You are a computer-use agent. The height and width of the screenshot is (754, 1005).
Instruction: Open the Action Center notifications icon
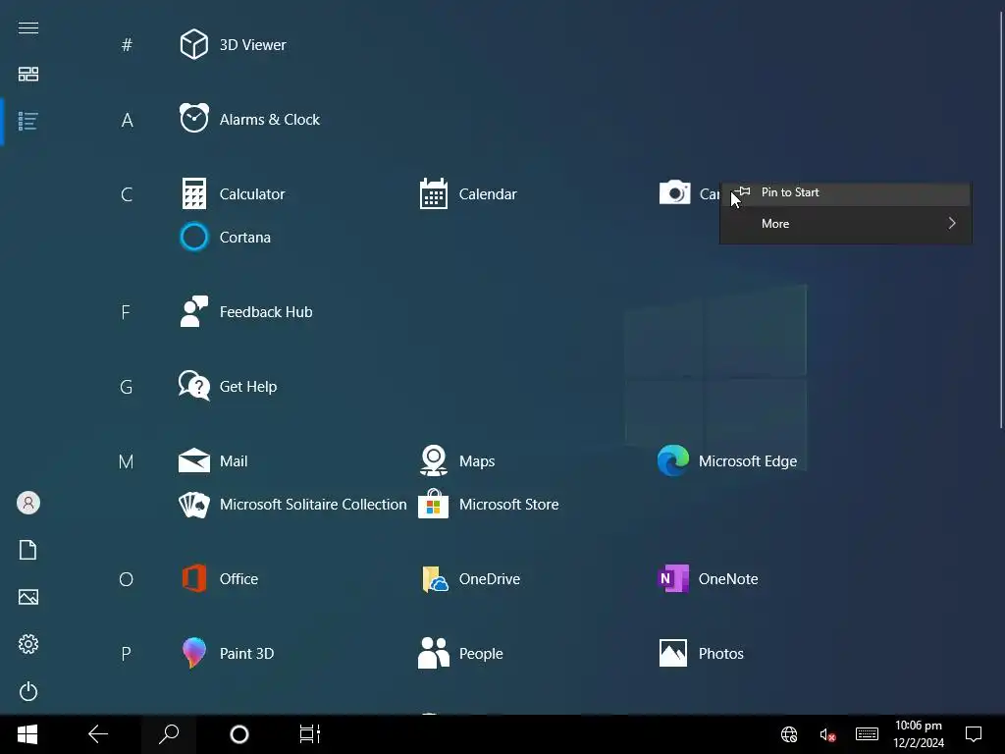[974, 734]
